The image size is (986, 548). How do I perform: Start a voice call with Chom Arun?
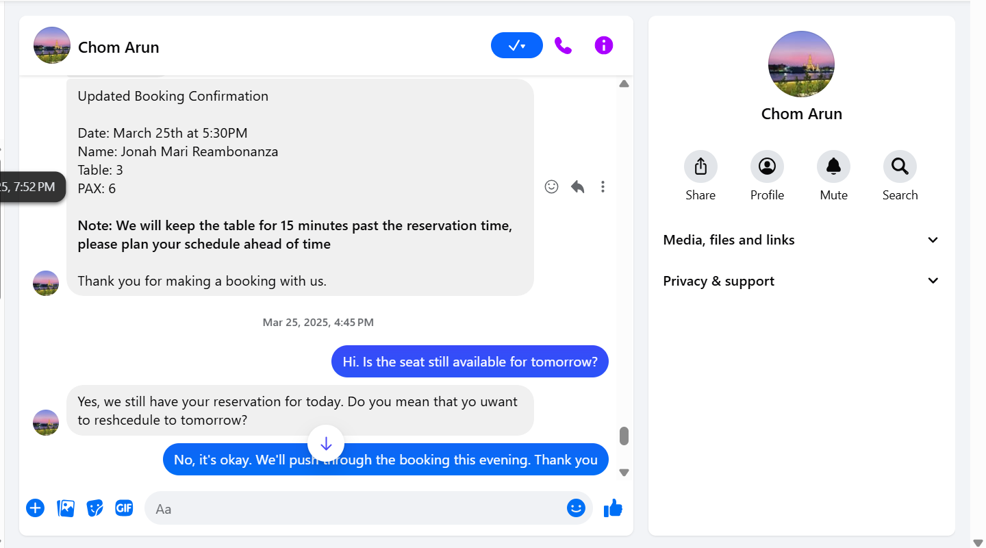point(563,46)
